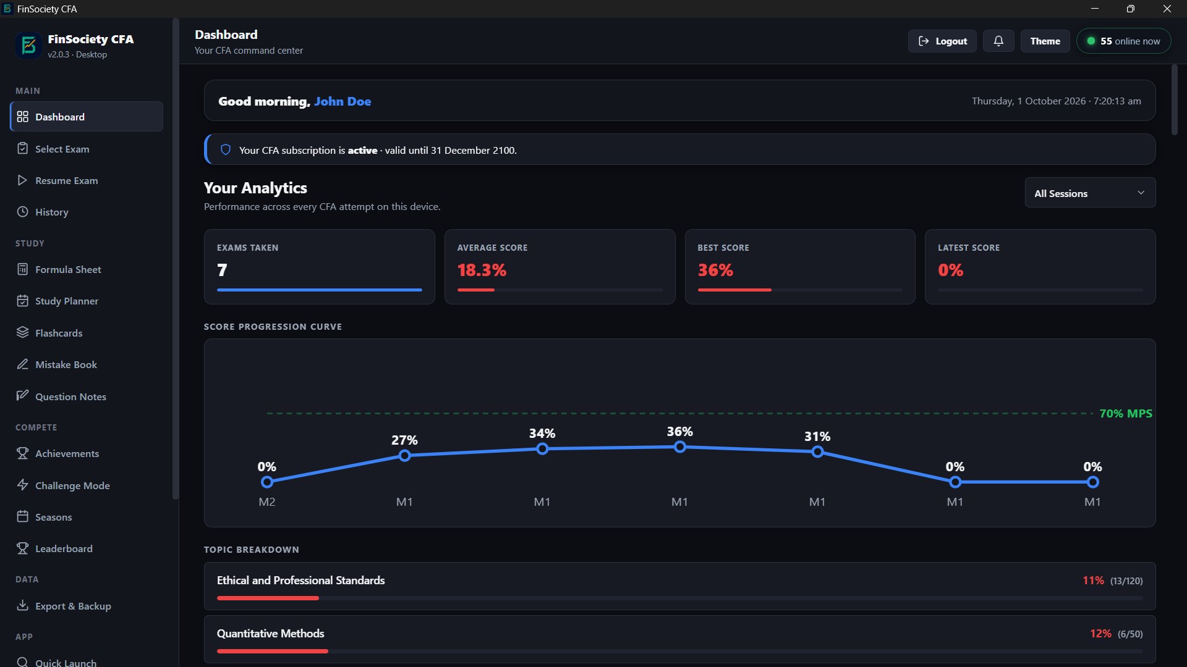Click the Formula Sheet calculator icon
1187x667 pixels.
tap(23, 269)
